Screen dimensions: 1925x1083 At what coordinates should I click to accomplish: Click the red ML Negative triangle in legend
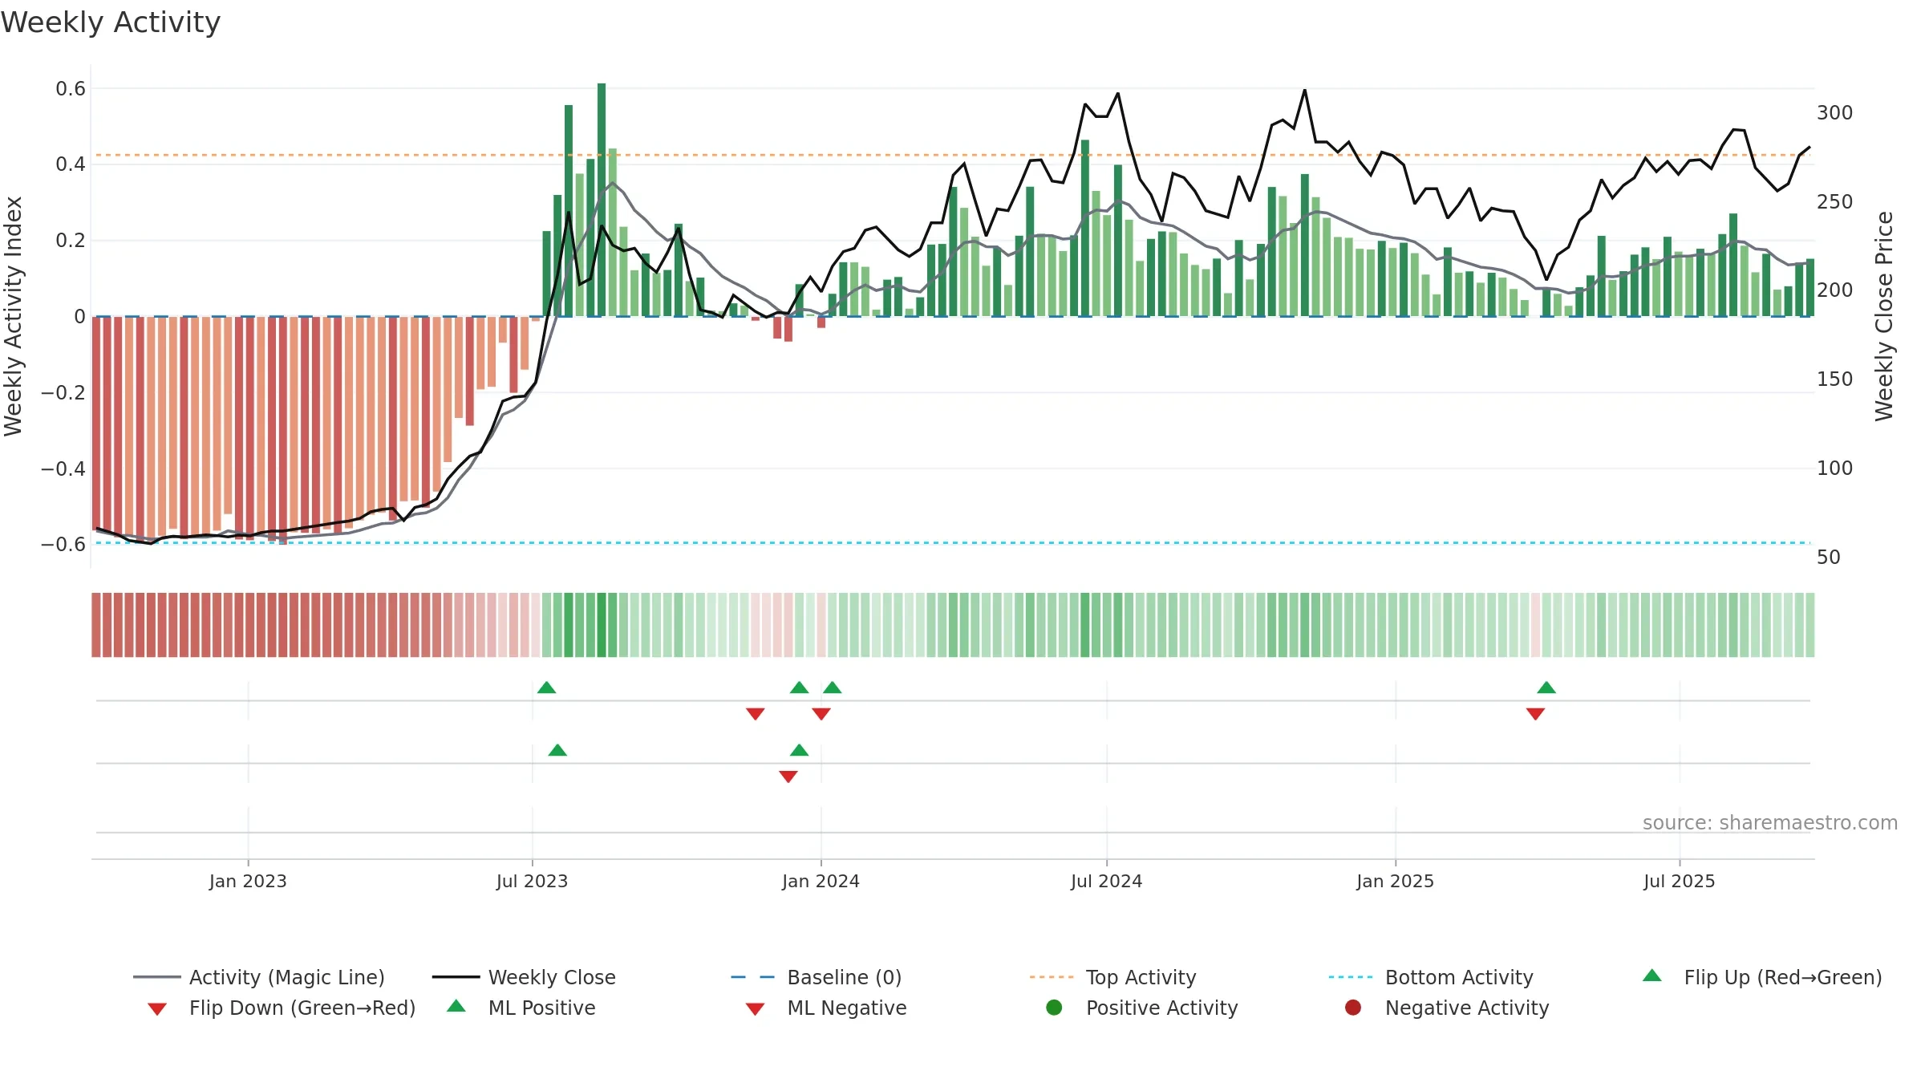pos(755,1009)
